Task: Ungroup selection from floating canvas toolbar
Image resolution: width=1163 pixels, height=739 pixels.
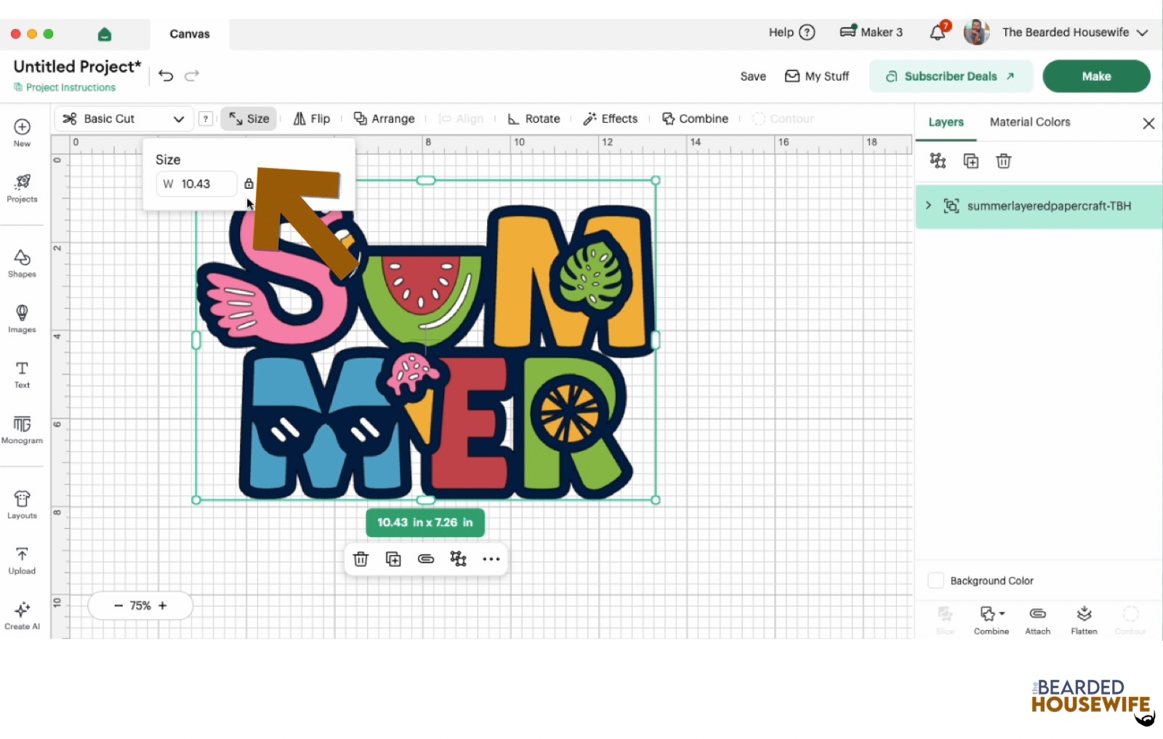Action: point(458,559)
